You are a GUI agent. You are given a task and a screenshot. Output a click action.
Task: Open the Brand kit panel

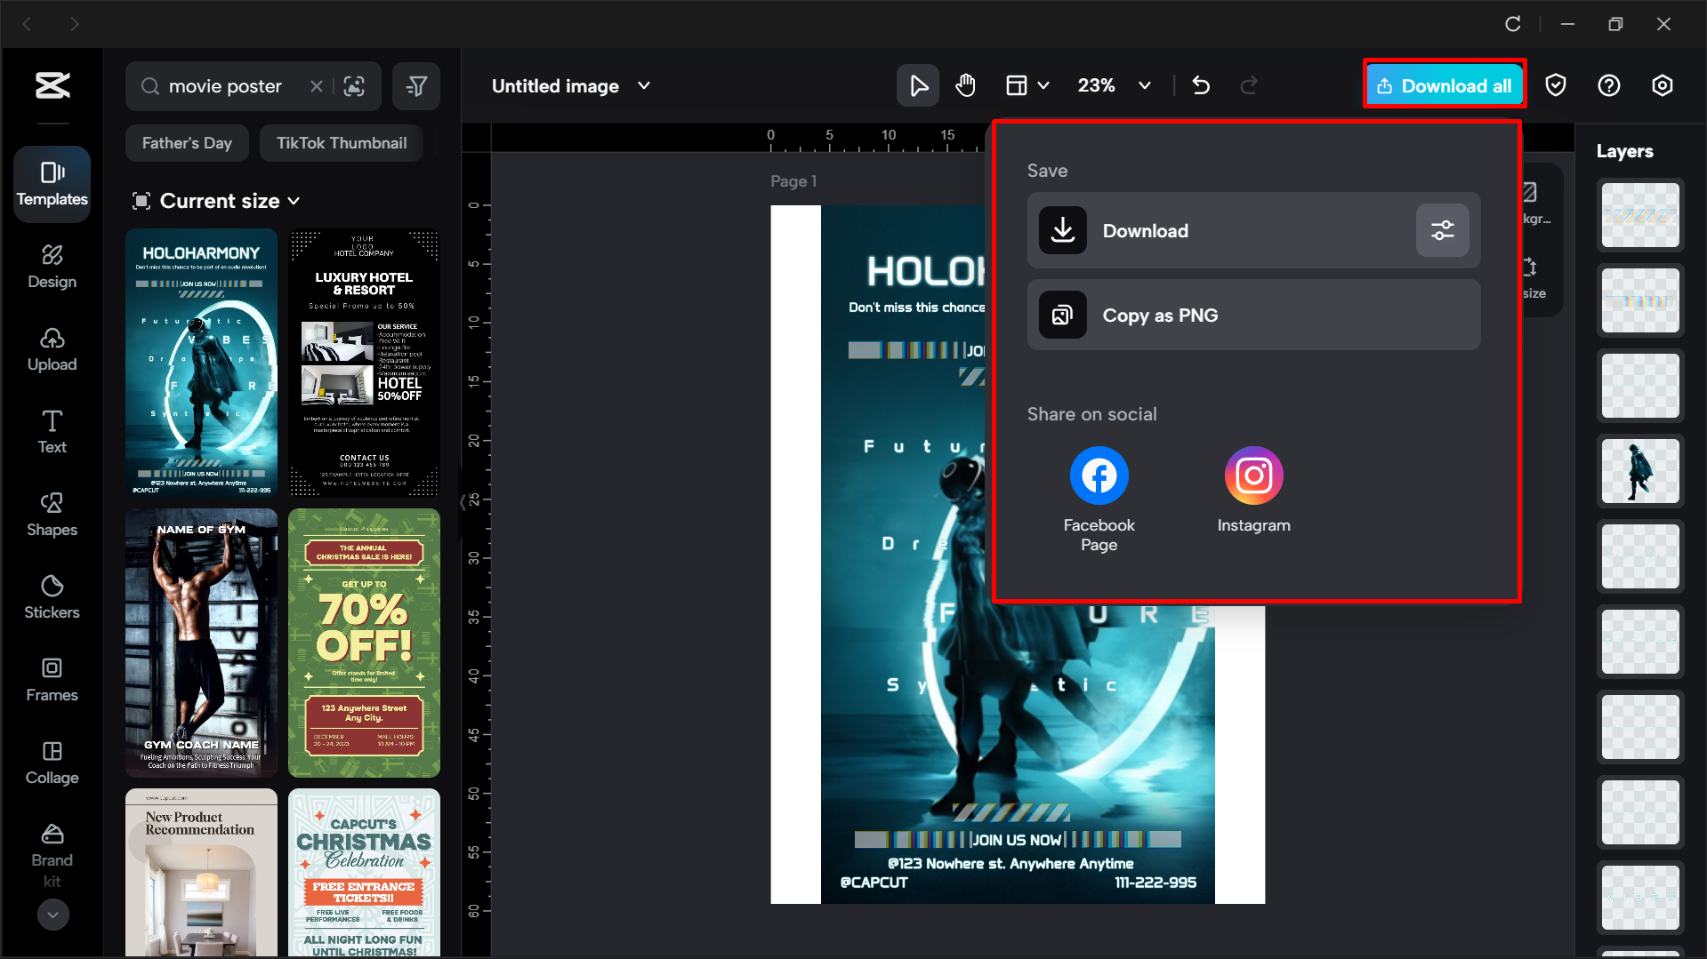(52, 851)
